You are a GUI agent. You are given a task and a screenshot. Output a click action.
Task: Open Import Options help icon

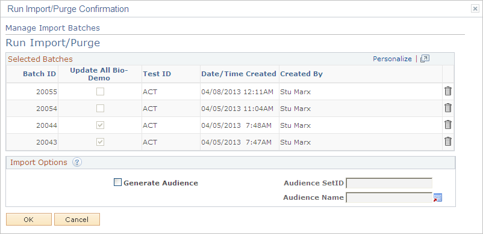click(x=77, y=163)
